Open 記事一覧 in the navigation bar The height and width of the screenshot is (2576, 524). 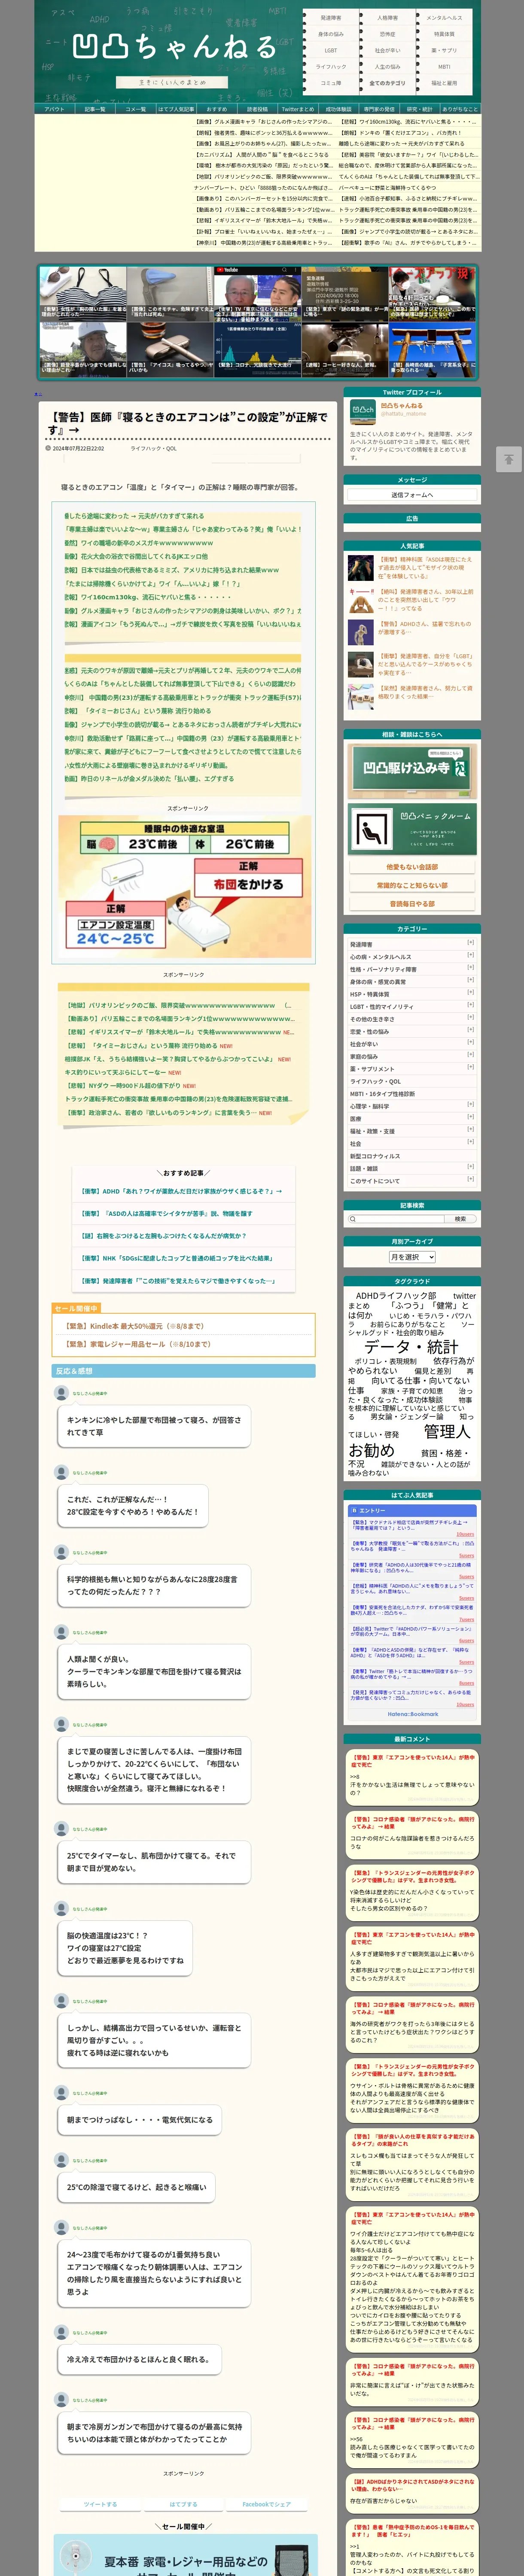click(x=95, y=109)
